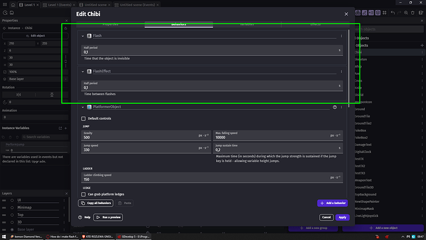The image size is (426, 240).
Task: Collapse the PlatformerObject behavior section
Action: (83, 107)
